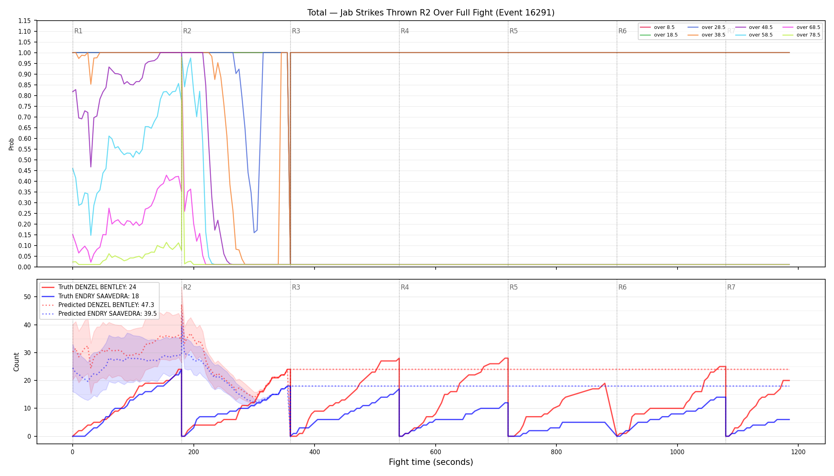Click the cyan line sample for over 58.5
The height and width of the screenshot is (476, 834).
tap(741, 35)
